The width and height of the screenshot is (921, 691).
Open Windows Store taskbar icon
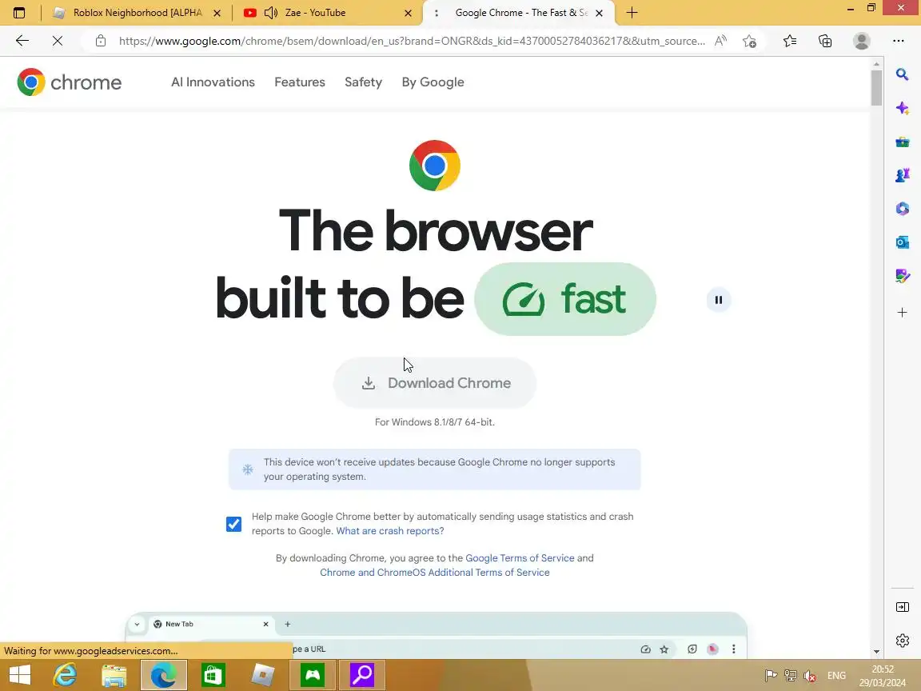(213, 675)
